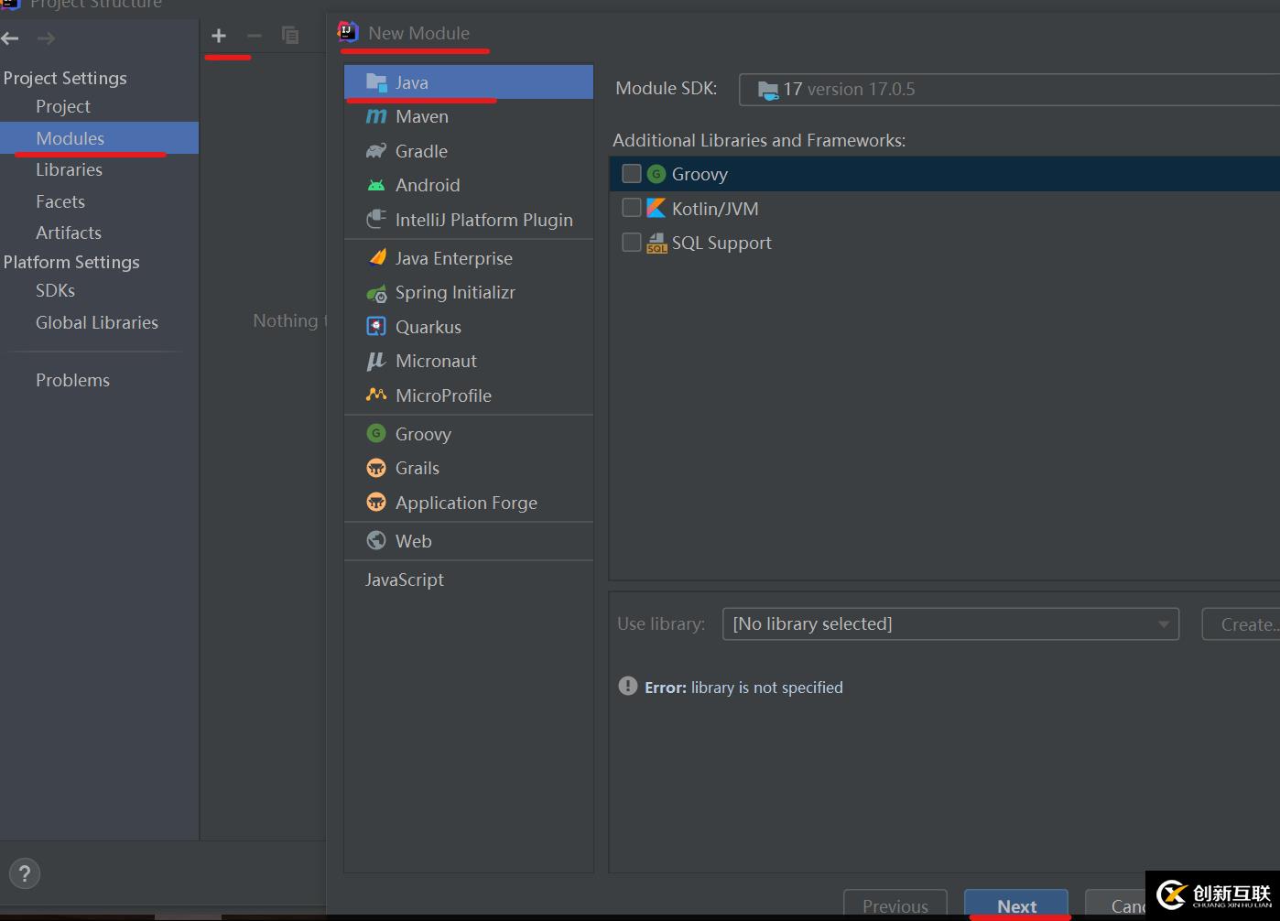The image size is (1280, 921).
Task: Open the Module SDK dropdown
Action: tap(1009, 90)
